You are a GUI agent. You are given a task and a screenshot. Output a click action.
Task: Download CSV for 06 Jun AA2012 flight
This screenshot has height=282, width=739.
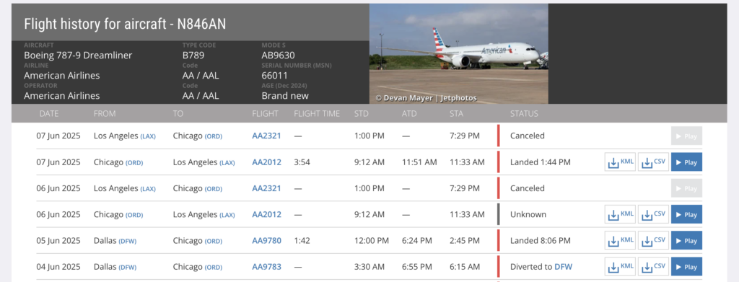point(653,214)
